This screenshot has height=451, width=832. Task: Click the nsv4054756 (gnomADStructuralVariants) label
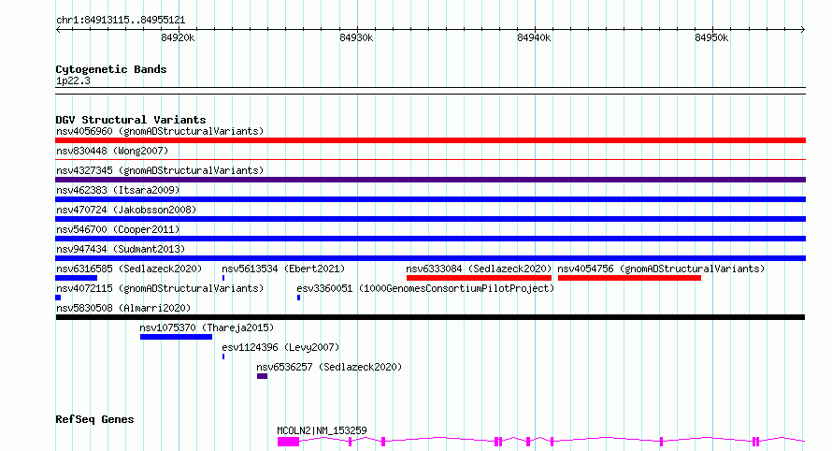point(661,269)
